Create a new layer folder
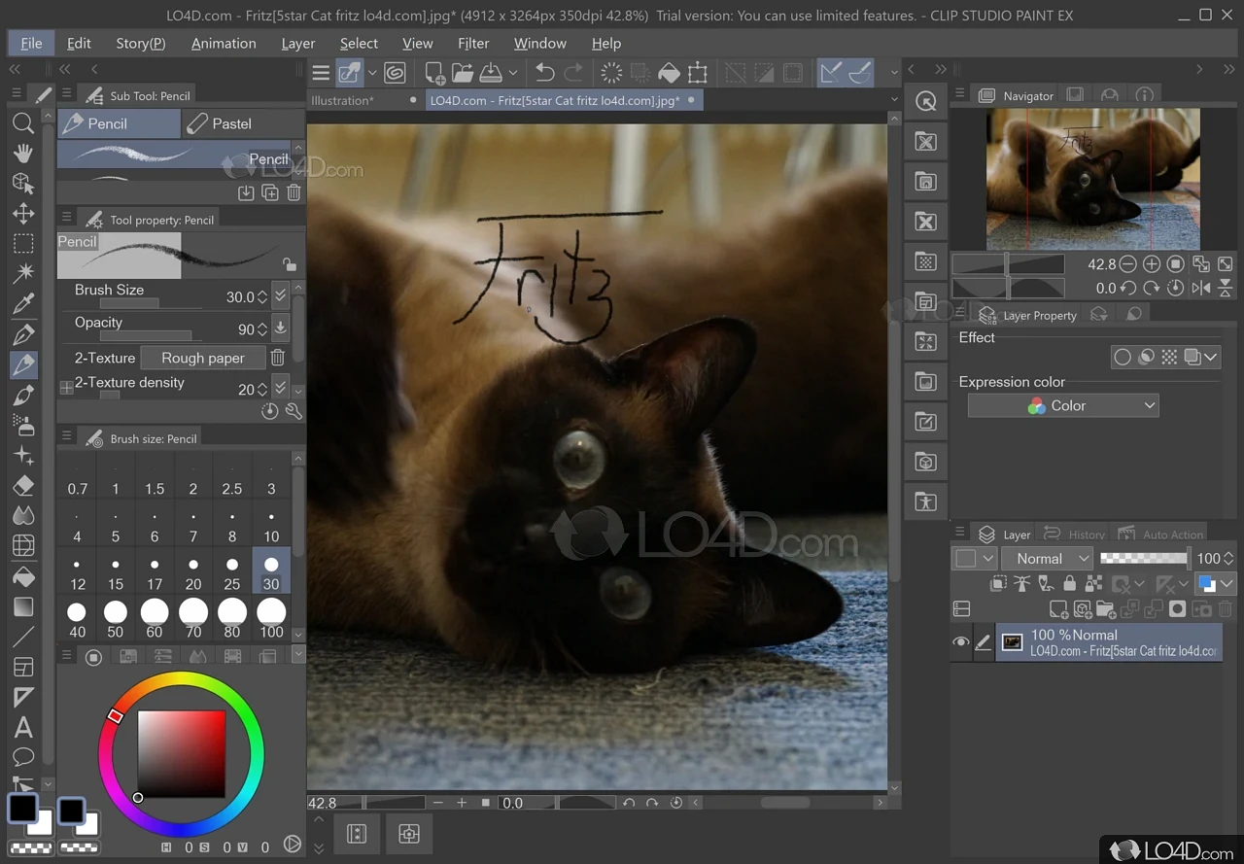 point(1106,609)
